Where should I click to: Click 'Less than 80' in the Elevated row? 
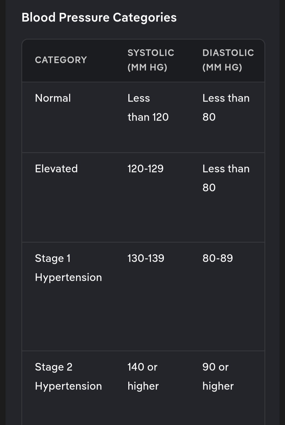tap(226, 178)
